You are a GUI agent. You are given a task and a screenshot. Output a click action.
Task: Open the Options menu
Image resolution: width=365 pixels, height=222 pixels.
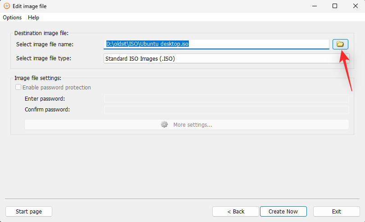[x=12, y=18]
